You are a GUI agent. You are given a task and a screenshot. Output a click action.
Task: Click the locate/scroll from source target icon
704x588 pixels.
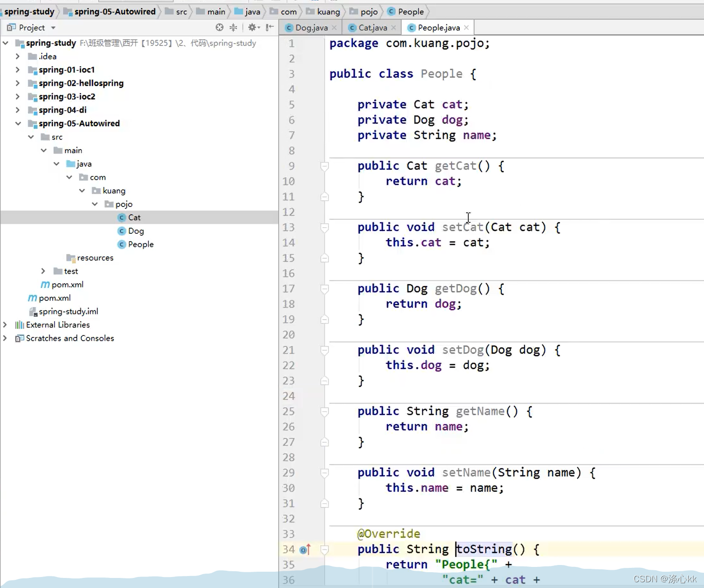[x=219, y=27]
